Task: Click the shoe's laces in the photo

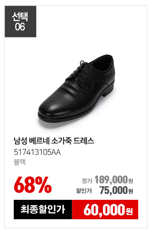Action: pyautogui.click(x=82, y=69)
